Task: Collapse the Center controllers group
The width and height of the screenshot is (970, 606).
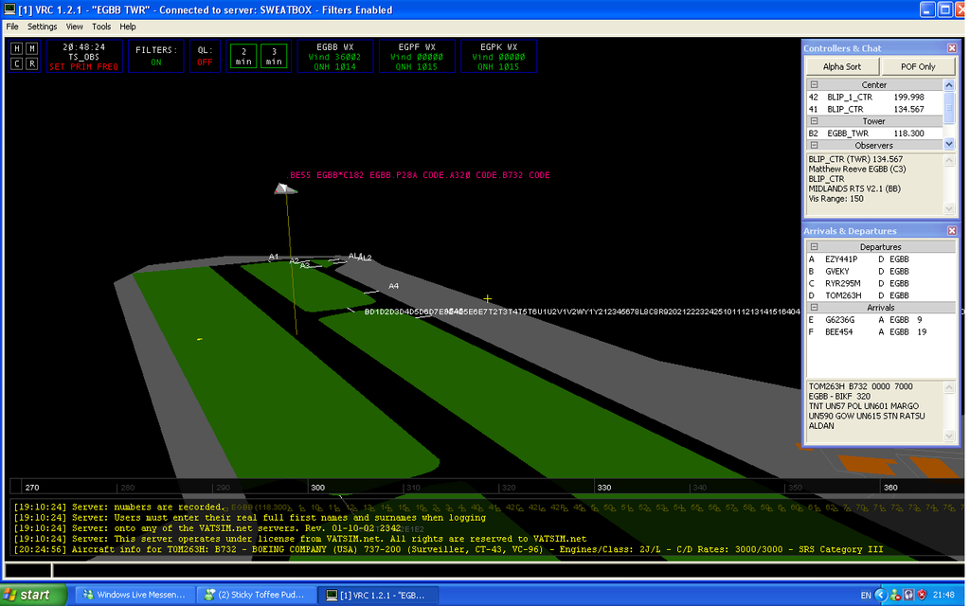Action: [x=814, y=85]
